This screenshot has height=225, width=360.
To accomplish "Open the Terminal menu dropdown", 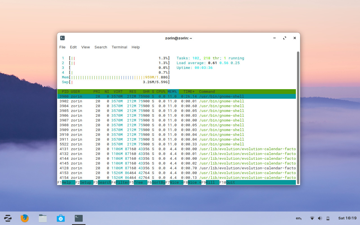I will click(119, 47).
